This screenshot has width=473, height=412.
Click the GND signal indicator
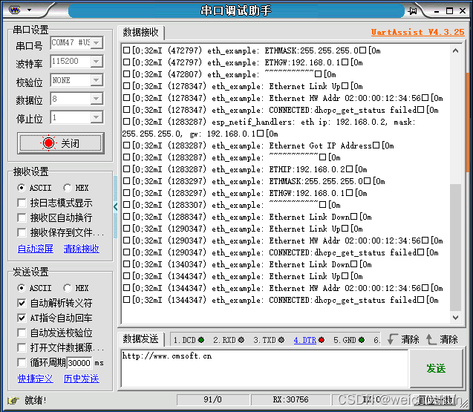click(x=349, y=340)
